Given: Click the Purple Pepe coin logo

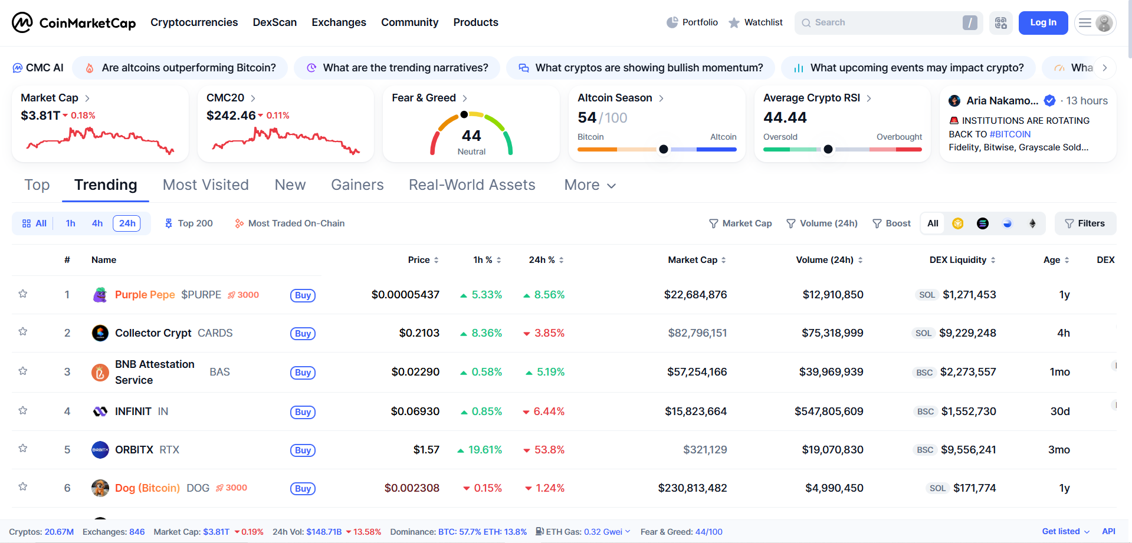Looking at the screenshot, I should click(x=100, y=295).
